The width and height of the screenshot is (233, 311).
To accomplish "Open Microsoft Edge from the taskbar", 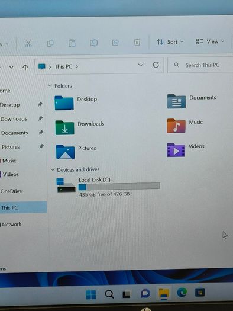I will click(x=182, y=293).
